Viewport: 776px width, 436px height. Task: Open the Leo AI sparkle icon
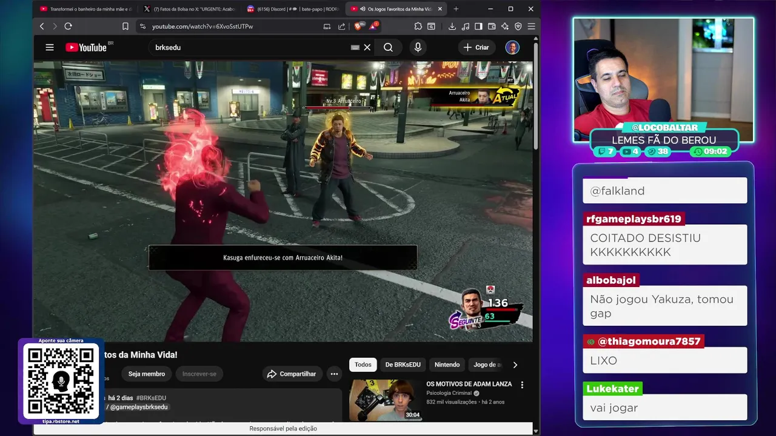(x=505, y=26)
